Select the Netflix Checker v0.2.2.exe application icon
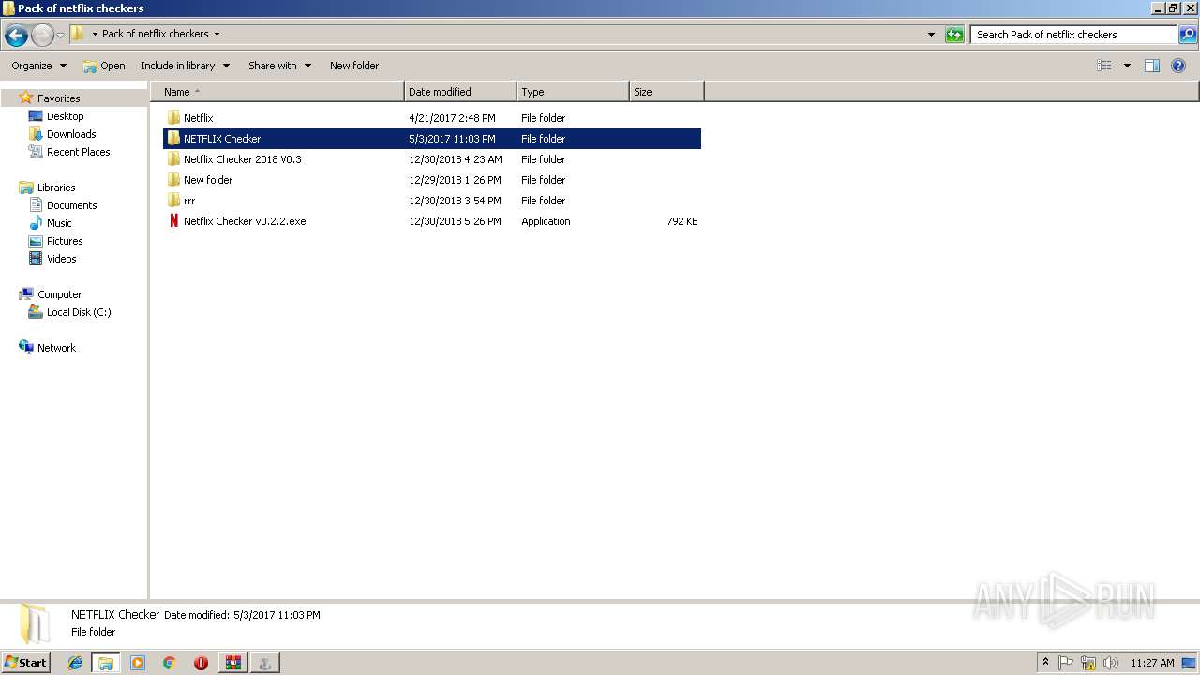1200x675 pixels. (173, 221)
